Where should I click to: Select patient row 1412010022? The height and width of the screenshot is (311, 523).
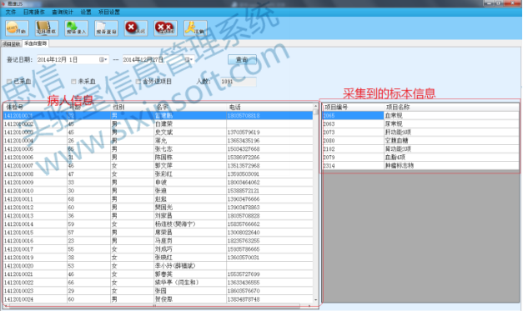tap(158, 283)
